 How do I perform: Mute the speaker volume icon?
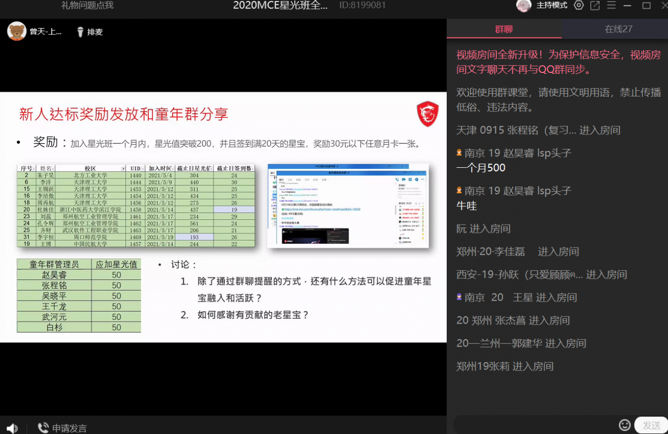pyautogui.click(x=12, y=428)
